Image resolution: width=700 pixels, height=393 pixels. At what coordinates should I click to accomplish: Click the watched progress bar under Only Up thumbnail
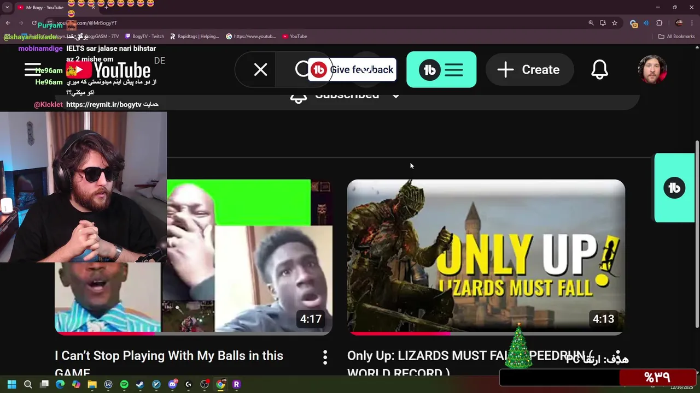click(x=486, y=333)
